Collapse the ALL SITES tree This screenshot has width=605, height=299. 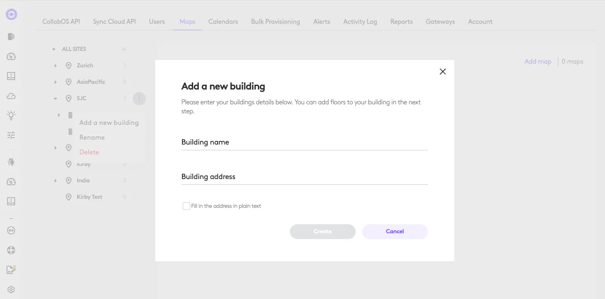tap(54, 49)
